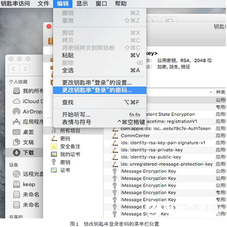Open the 窗口 menu

(101, 4)
